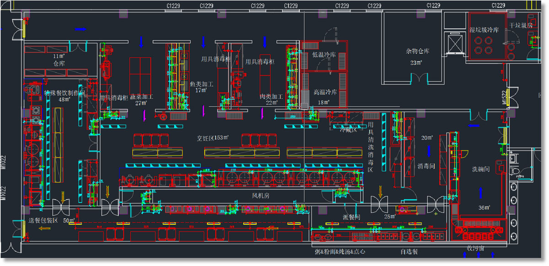Select the M1522 door tag
The image size is (549, 266).
[505, 98]
